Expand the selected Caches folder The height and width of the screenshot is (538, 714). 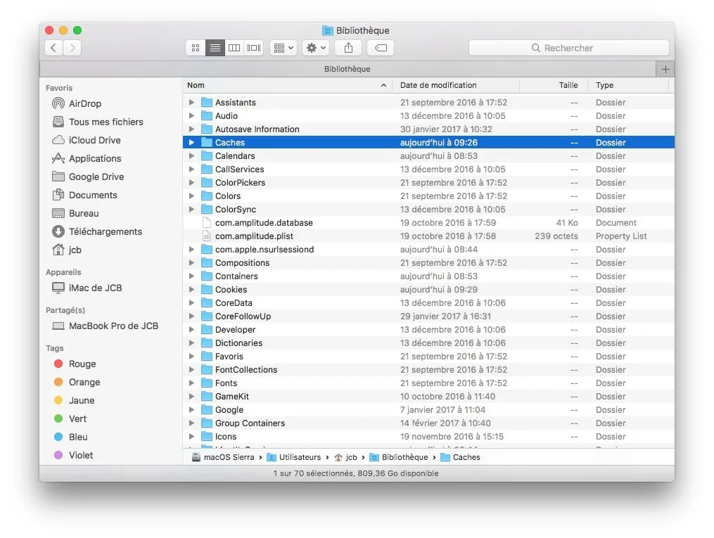tap(192, 143)
